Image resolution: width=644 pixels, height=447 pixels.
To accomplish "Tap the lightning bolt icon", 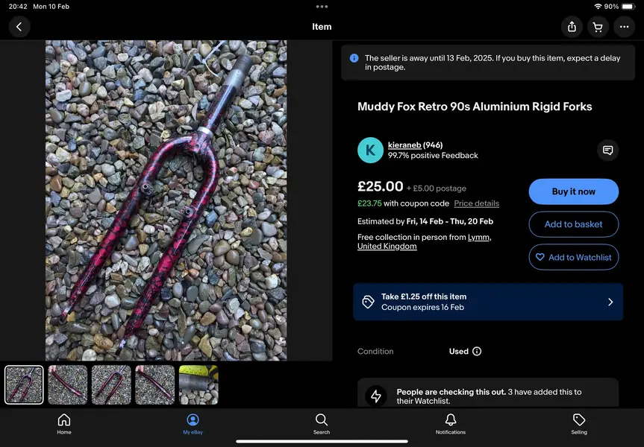I will click(x=376, y=396).
